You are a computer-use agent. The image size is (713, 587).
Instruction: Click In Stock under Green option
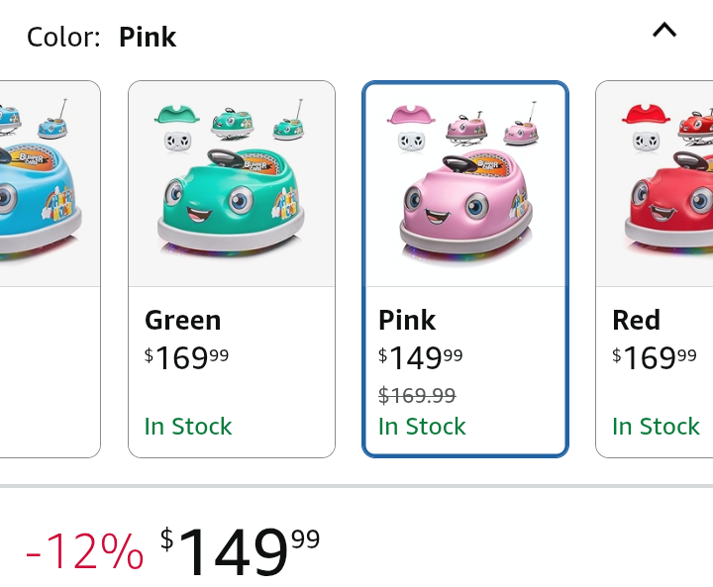[x=188, y=427]
